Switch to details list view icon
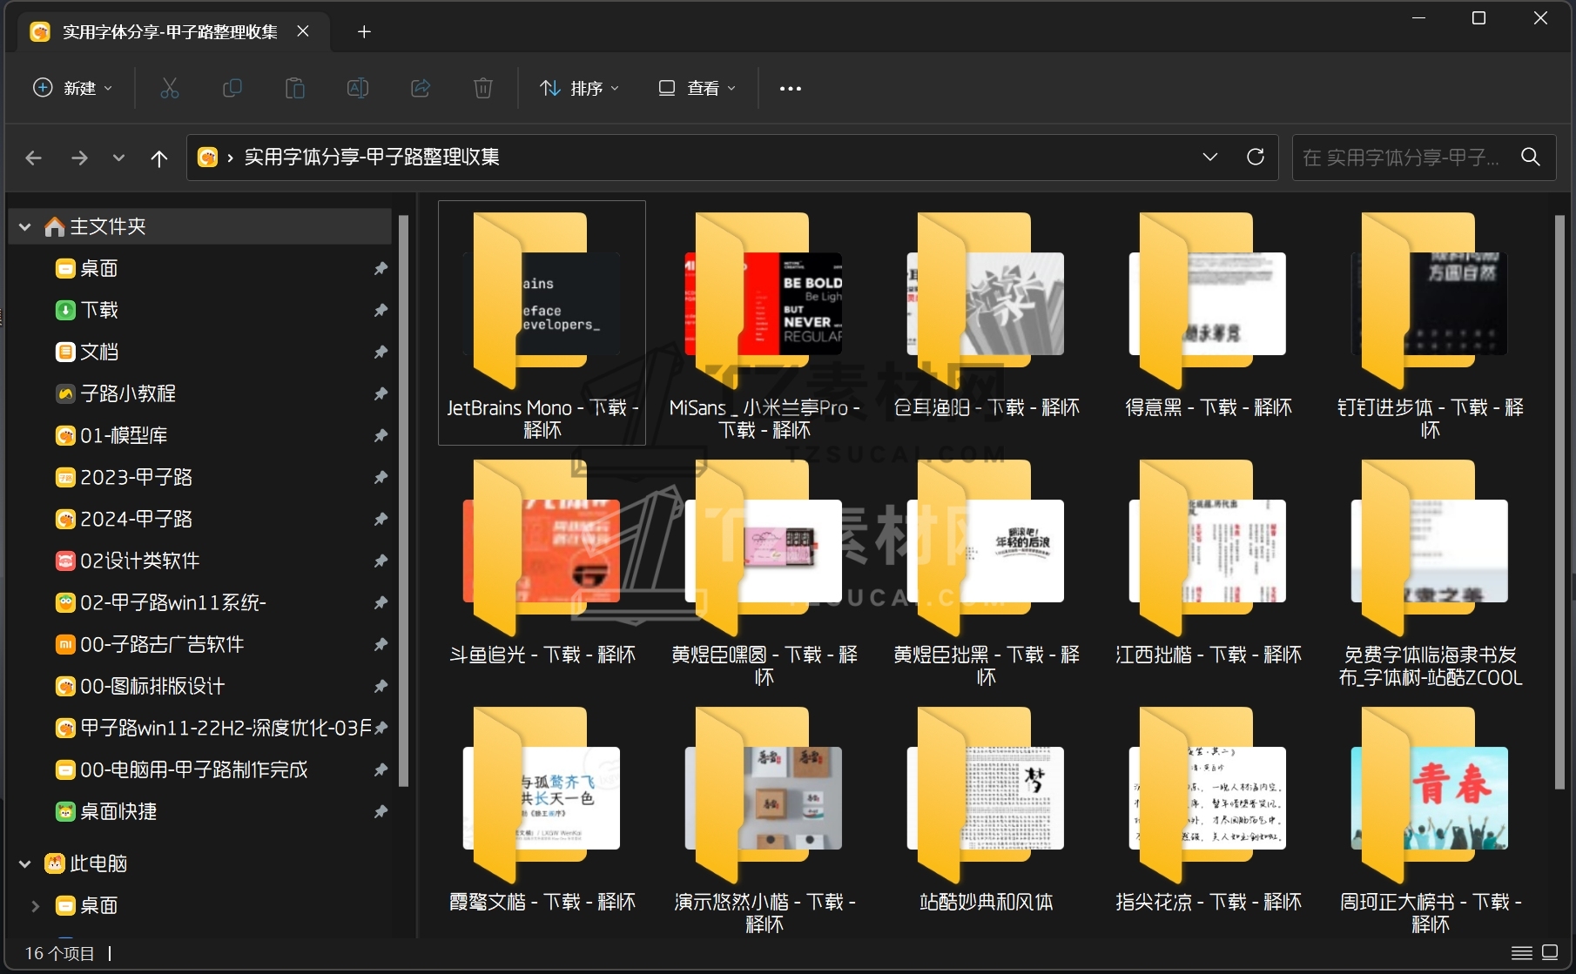Screen dimensions: 1576x974 click(1522, 953)
